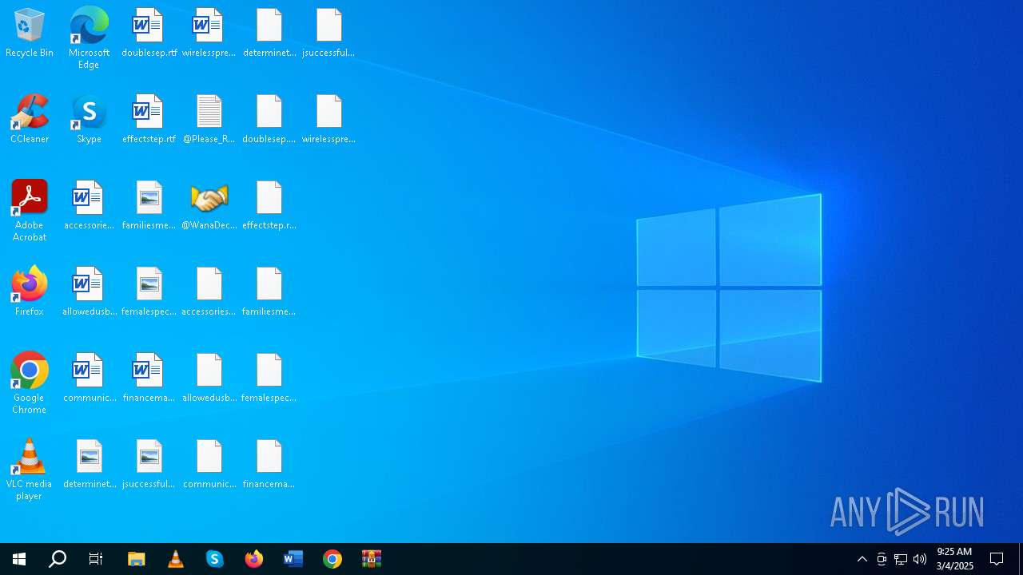Launch Word from the taskbar
The image size is (1023, 575).
(293, 559)
